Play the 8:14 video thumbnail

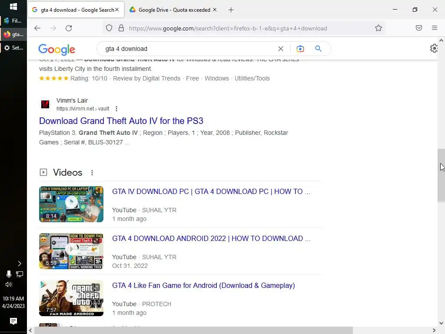71,204
